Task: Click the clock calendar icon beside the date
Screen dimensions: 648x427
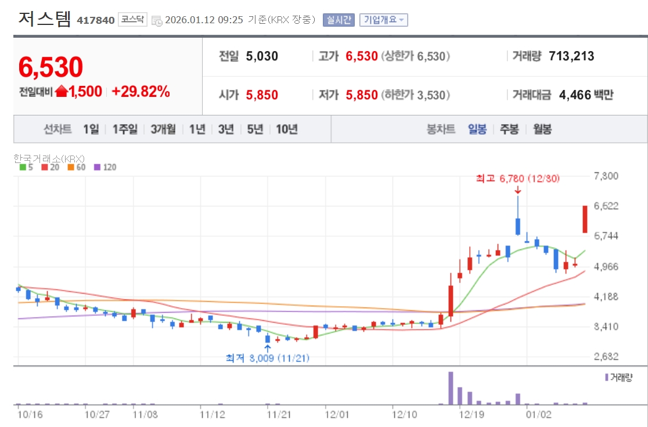Action: 157,21
